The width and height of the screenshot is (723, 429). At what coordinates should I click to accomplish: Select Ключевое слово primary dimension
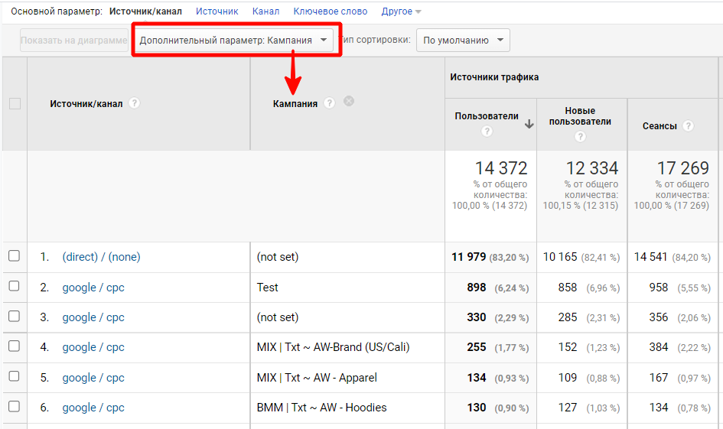[331, 11]
